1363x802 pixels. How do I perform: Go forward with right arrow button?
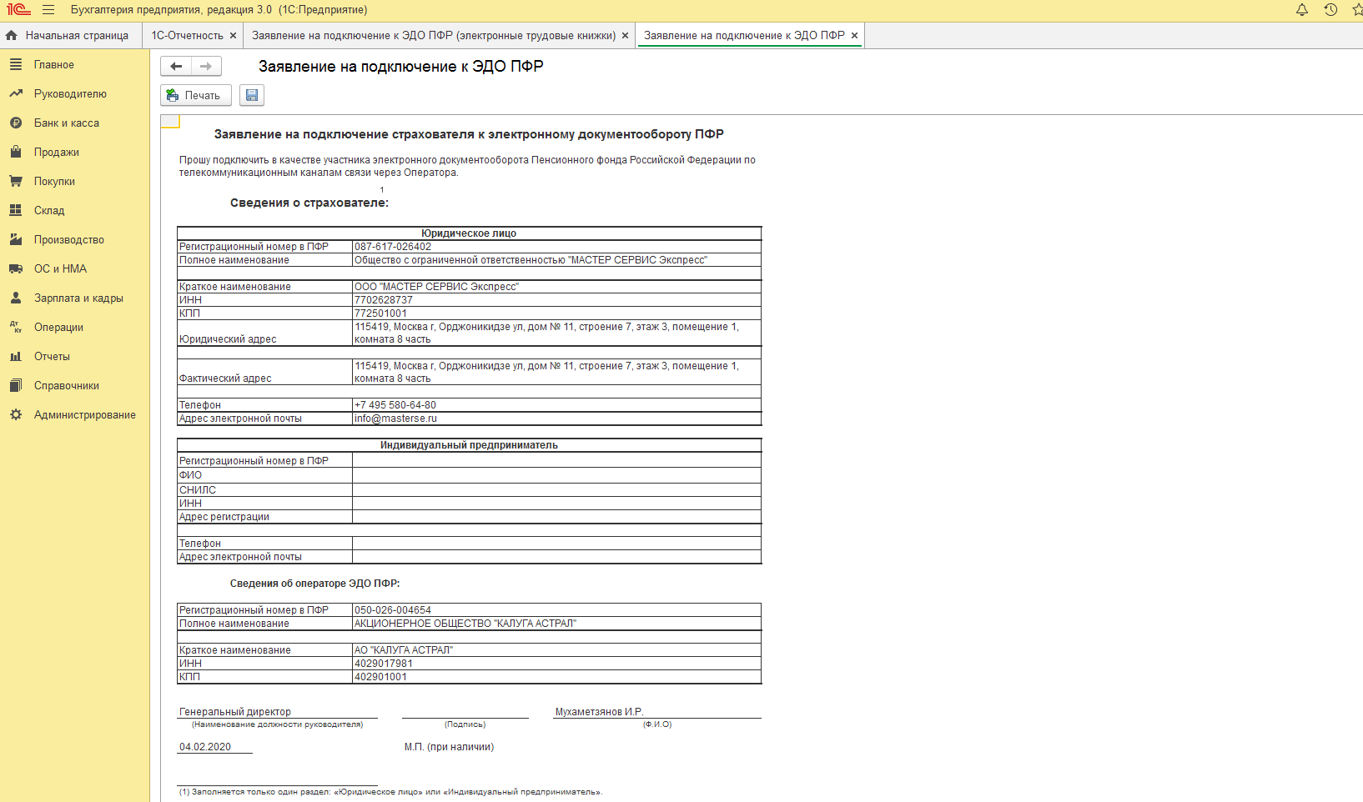(206, 66)
